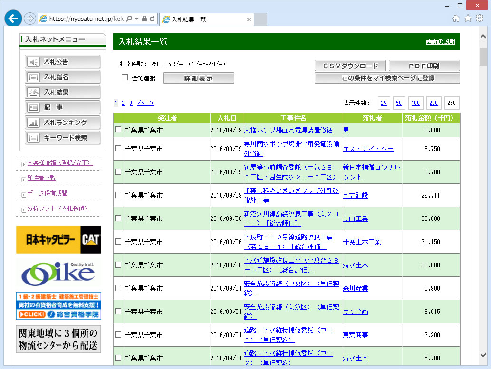The image size is (491, 369).
Task: Close the 入札結果一覧 tab
Action: coord(249,19)
